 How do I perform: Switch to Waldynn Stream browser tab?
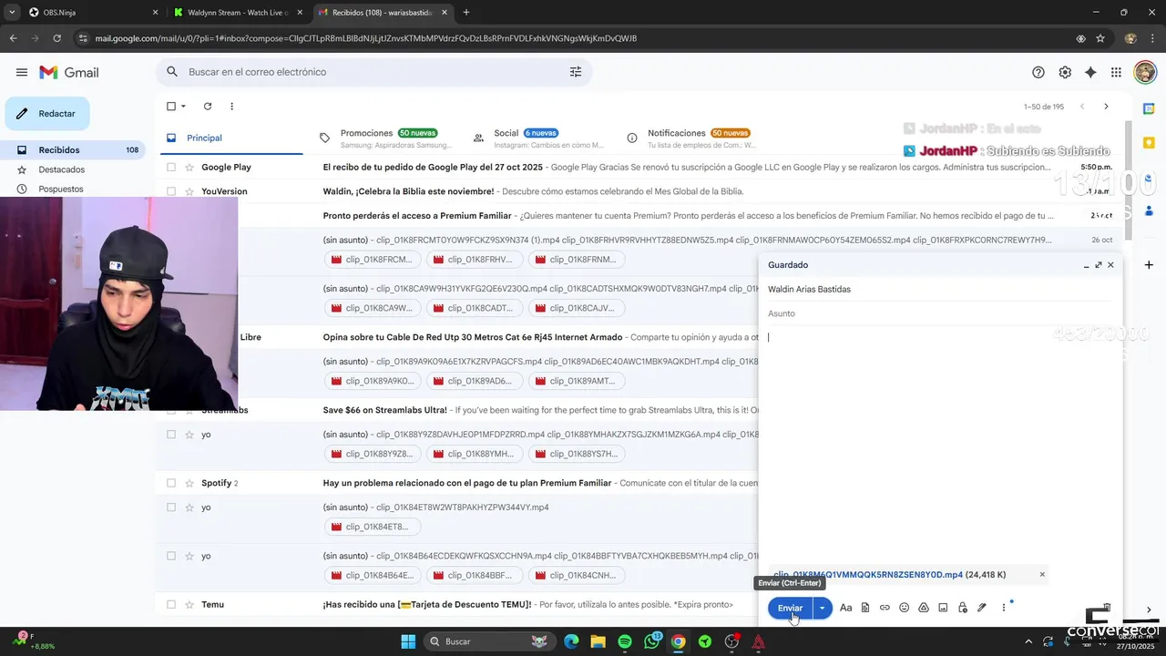pyautogui.click(x=239, y=13)
